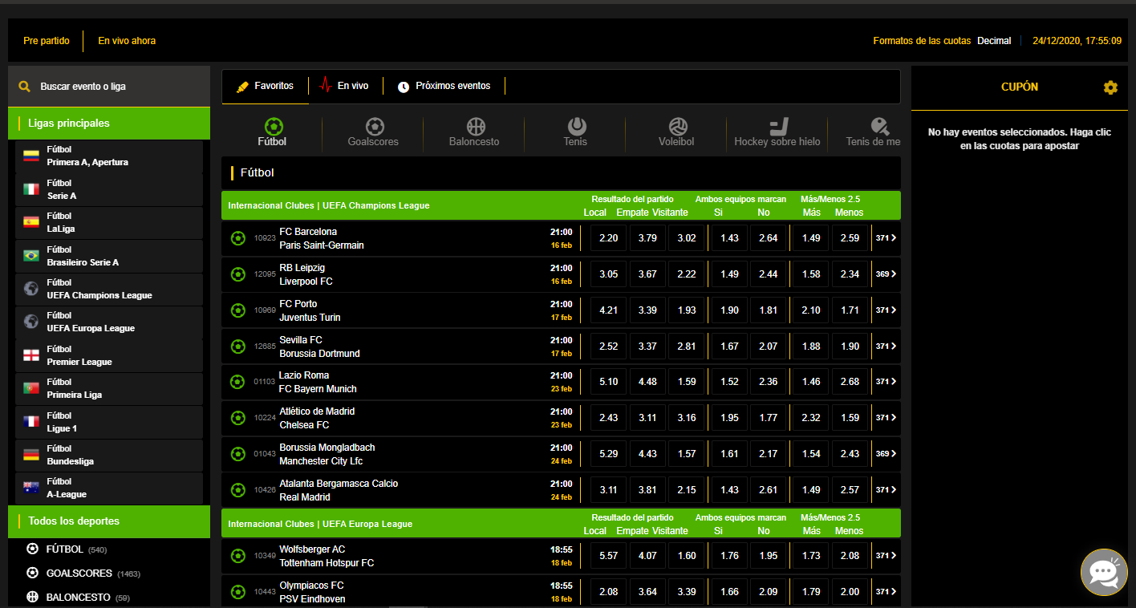Select No odds 2.61 for Atalanta-Real Madrid

pos(769,490)
